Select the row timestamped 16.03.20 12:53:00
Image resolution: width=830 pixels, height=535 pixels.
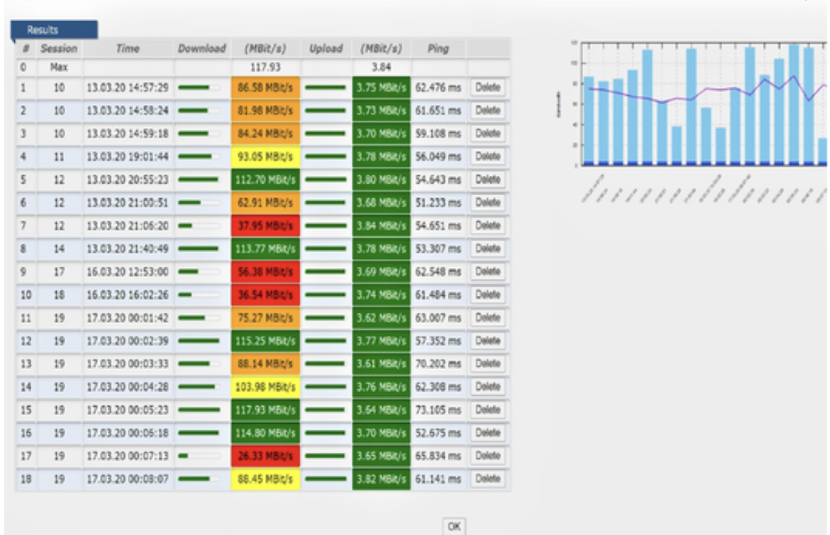tap(128, 272)
